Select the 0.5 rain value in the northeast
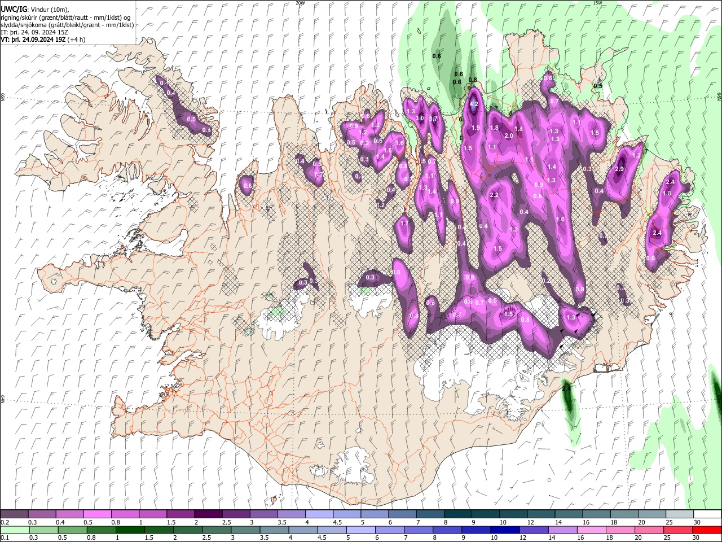The image size is (722, 542). point(598,86)
